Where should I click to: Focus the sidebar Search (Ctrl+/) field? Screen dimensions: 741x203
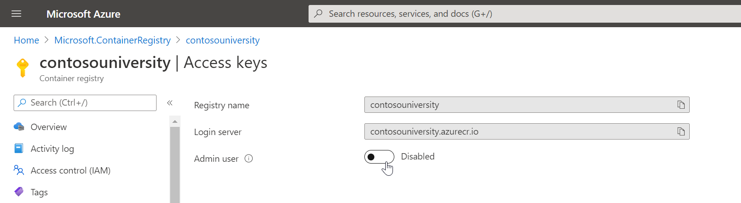tap(85, 103)
